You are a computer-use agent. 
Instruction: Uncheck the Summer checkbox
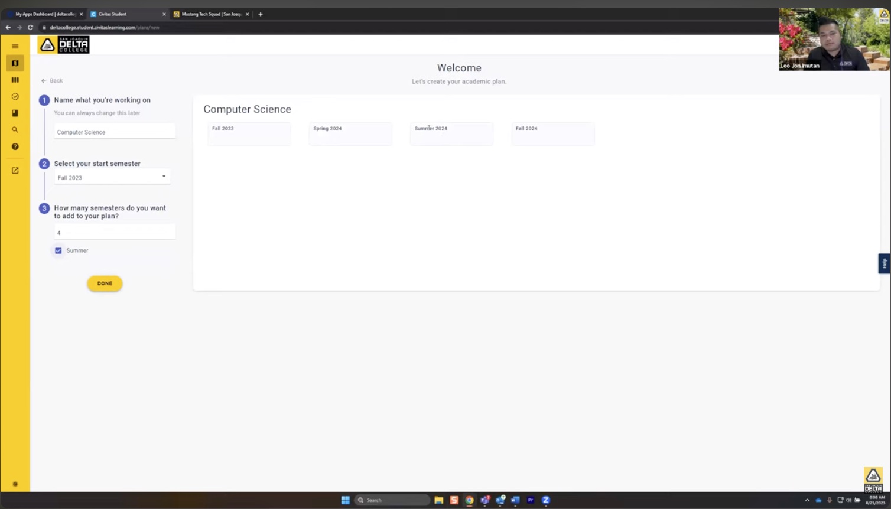(x=58, y=250)
